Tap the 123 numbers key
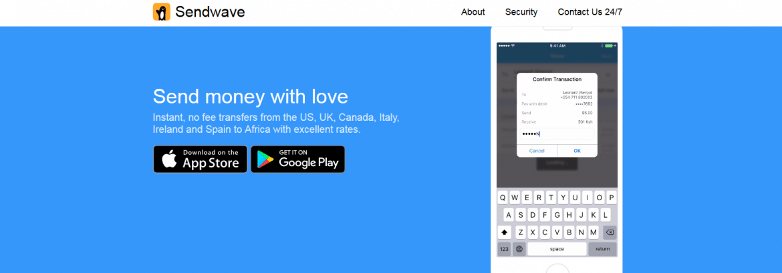Screen dimensions: 782x273 point(504,249)
